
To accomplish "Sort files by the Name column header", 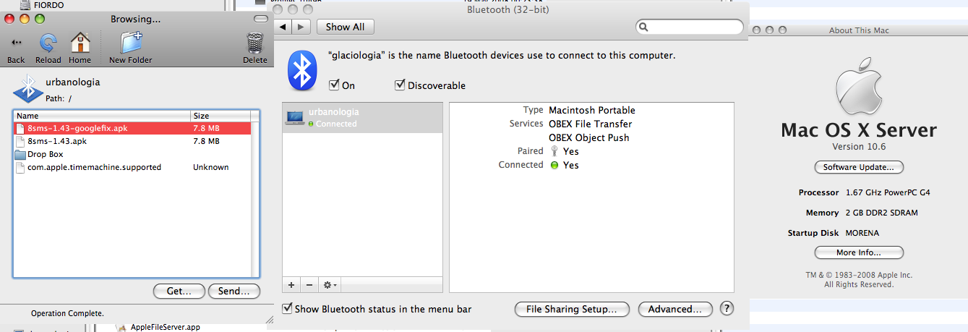I will coord(102,116).
